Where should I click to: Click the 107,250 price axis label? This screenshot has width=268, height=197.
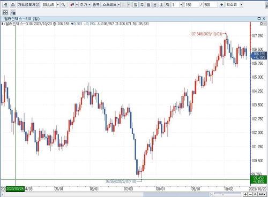coord(257,36)
